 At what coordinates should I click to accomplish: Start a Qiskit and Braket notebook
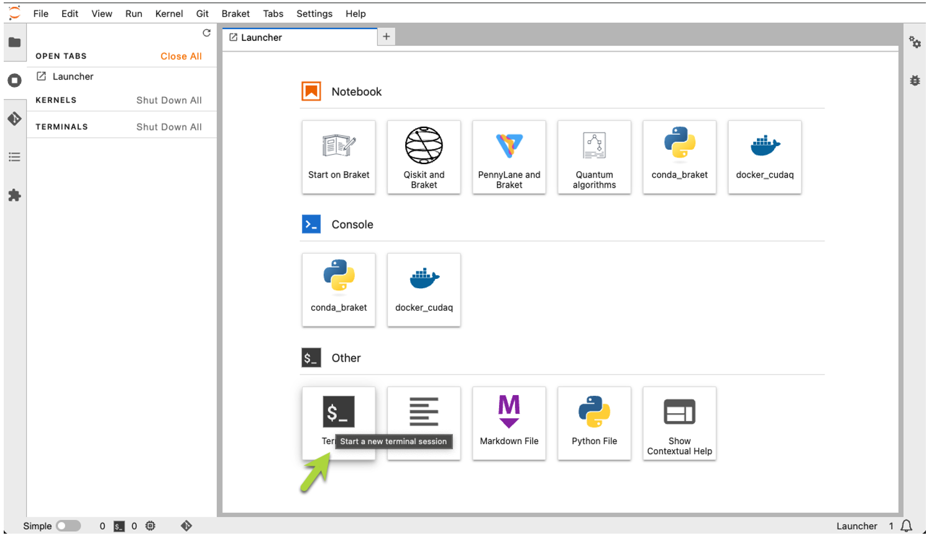[424, 157]
